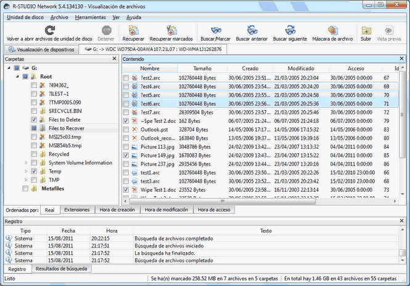410x286 pixels.
Task: Click the $RECYCLE.BIN folder icon
Action: click(x=43, y=111)
